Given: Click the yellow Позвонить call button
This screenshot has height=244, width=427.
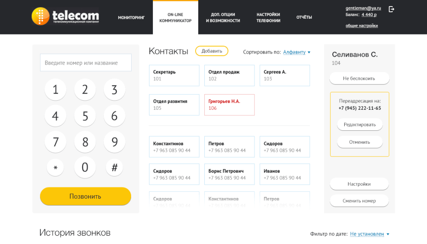Looking at the screenshot, I should point(85,196).
